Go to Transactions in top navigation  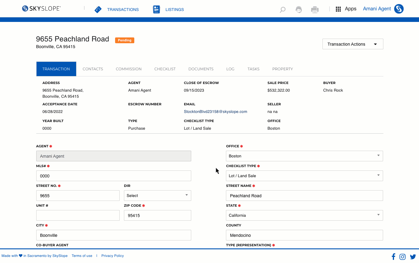coord(123,10)
